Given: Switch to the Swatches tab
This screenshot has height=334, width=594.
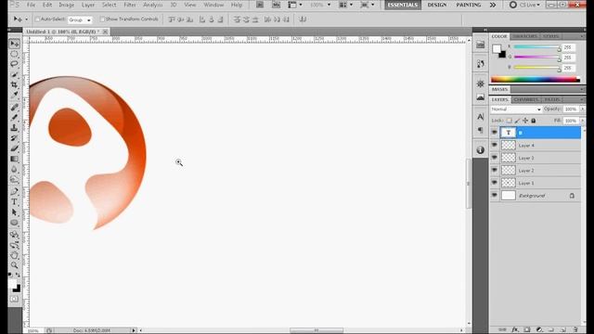Looking at the screenshot, I should [x=525, y=36].
